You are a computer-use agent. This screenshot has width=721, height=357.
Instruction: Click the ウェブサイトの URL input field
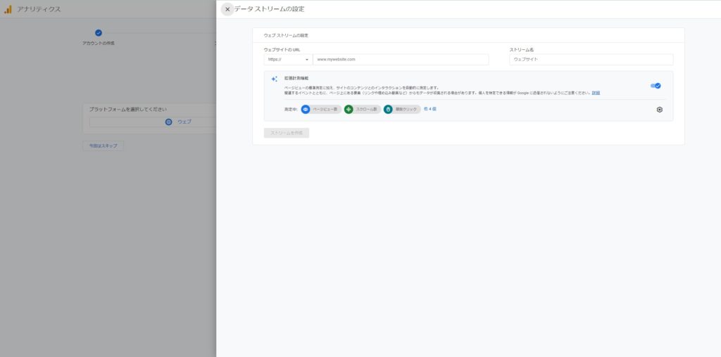pyautogui.click(x=401, y=60)
